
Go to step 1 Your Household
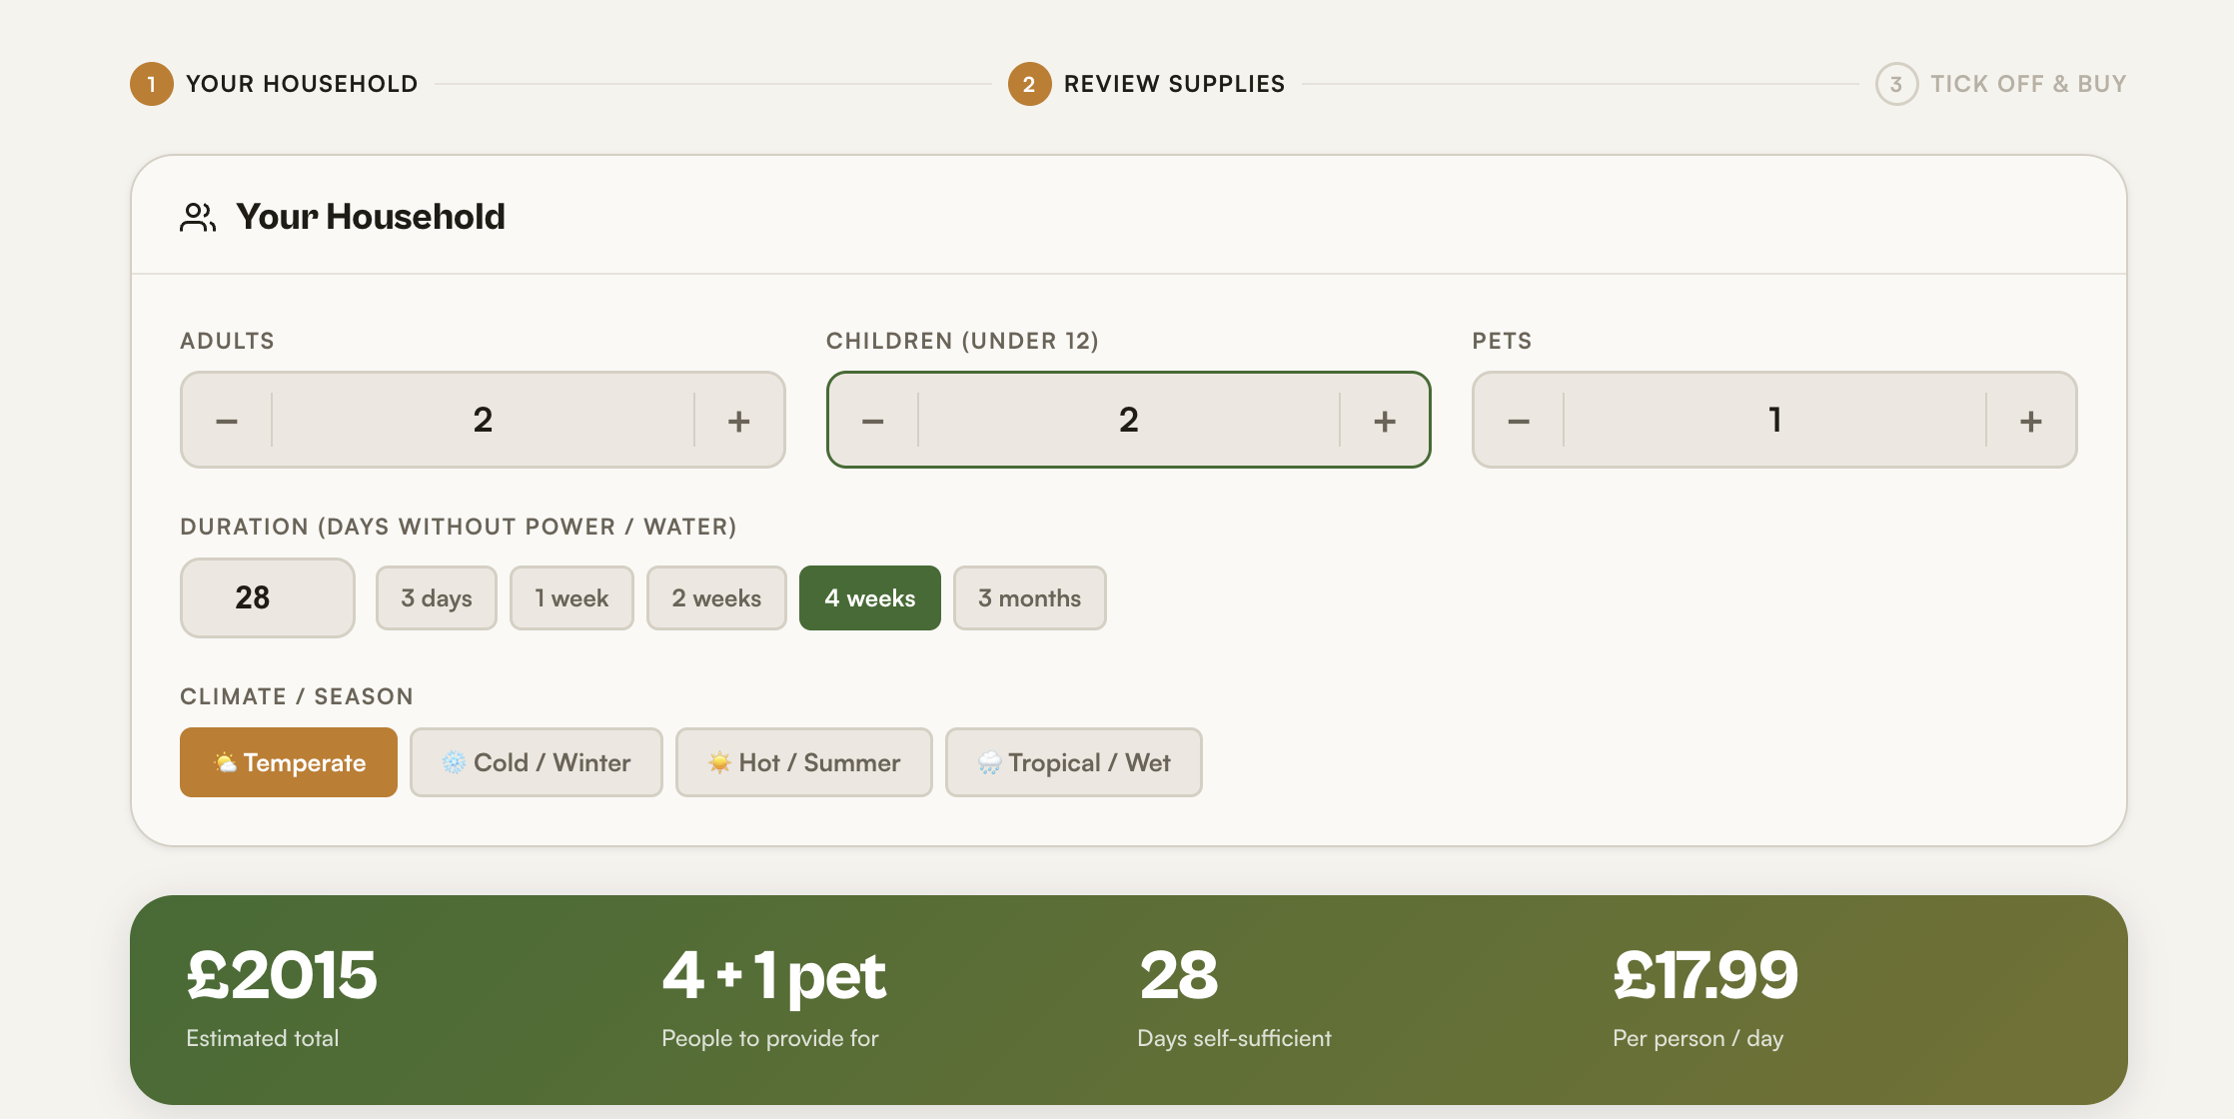(275, 84)
